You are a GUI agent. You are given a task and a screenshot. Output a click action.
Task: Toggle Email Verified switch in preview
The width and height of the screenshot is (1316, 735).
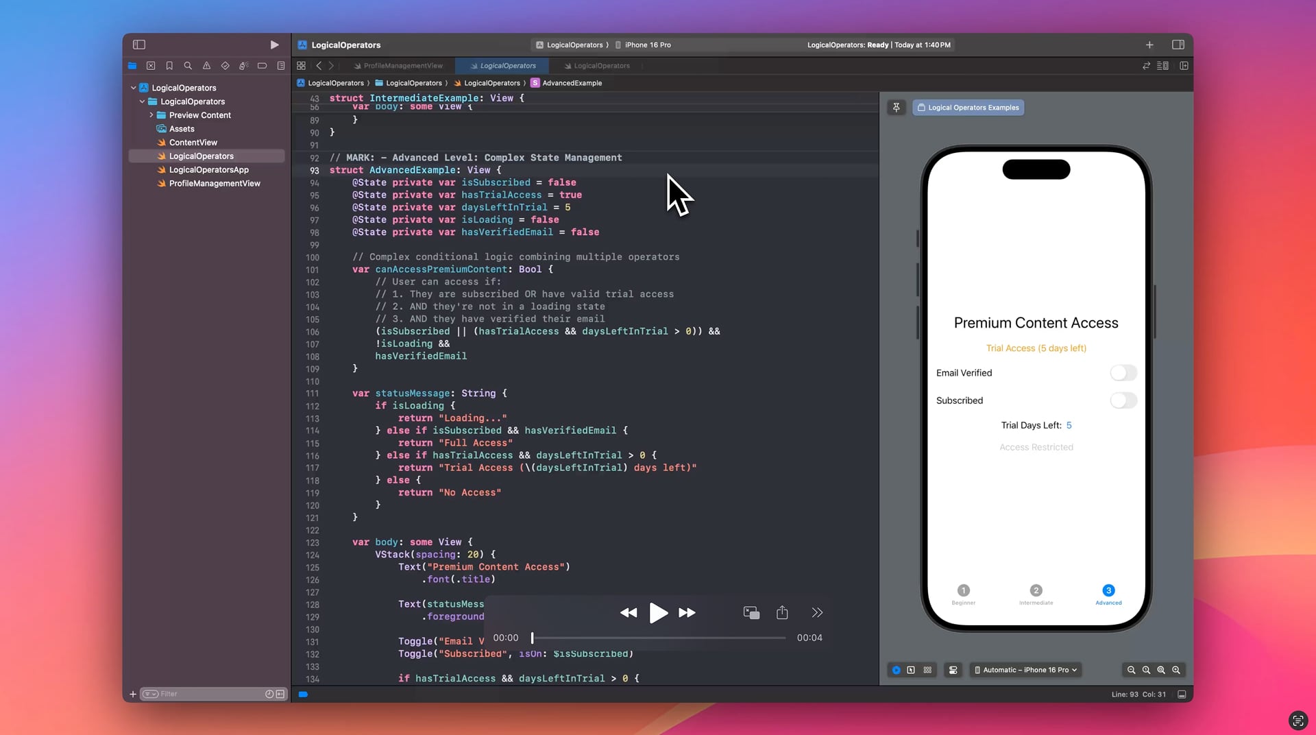click(x=1123, y=373)
